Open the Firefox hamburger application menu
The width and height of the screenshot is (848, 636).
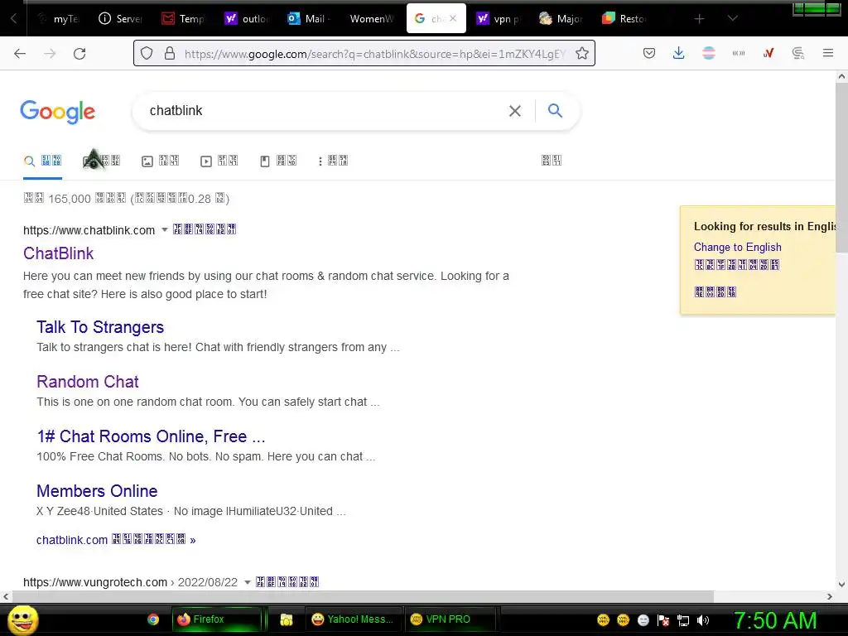pos(828,53)
